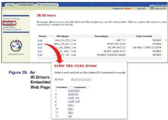Click the SILENT GLISS 5575 description
This screenshot has height=120, width=168.
pos(114,51)
